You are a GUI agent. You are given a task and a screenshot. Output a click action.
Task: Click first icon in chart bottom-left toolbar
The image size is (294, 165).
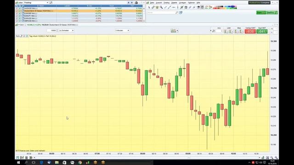coord(17,158)
